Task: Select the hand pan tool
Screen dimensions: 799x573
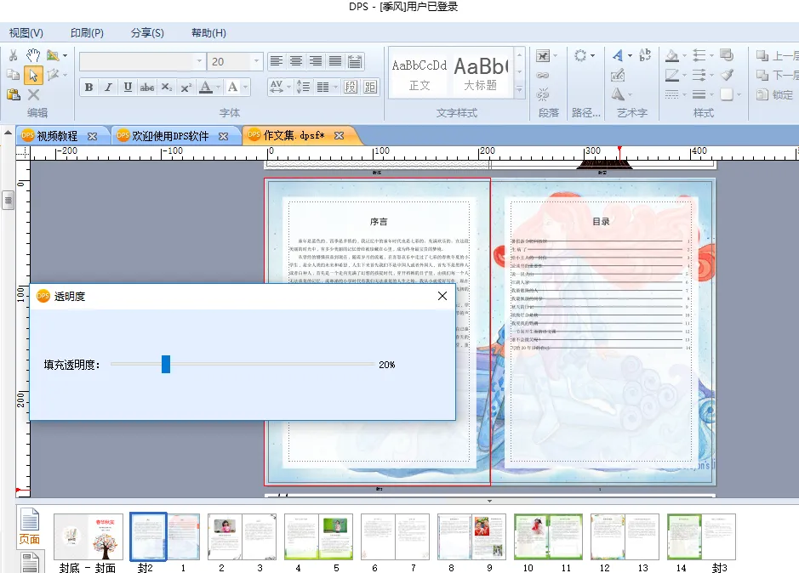Action: [x=33, y=55]
